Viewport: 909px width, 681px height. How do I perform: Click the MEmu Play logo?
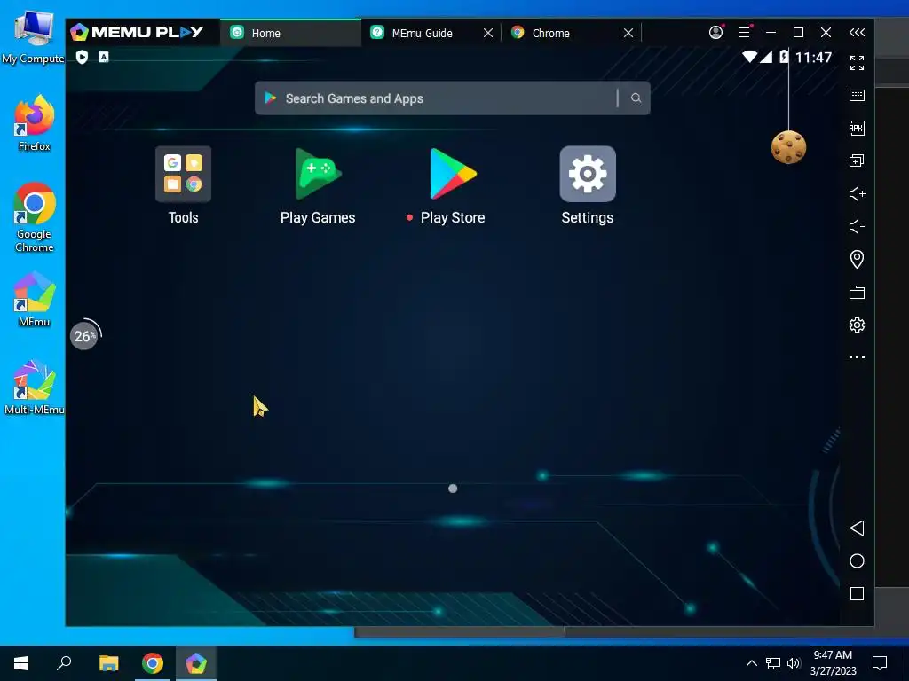pyautogui.click(x=137, y=33)
